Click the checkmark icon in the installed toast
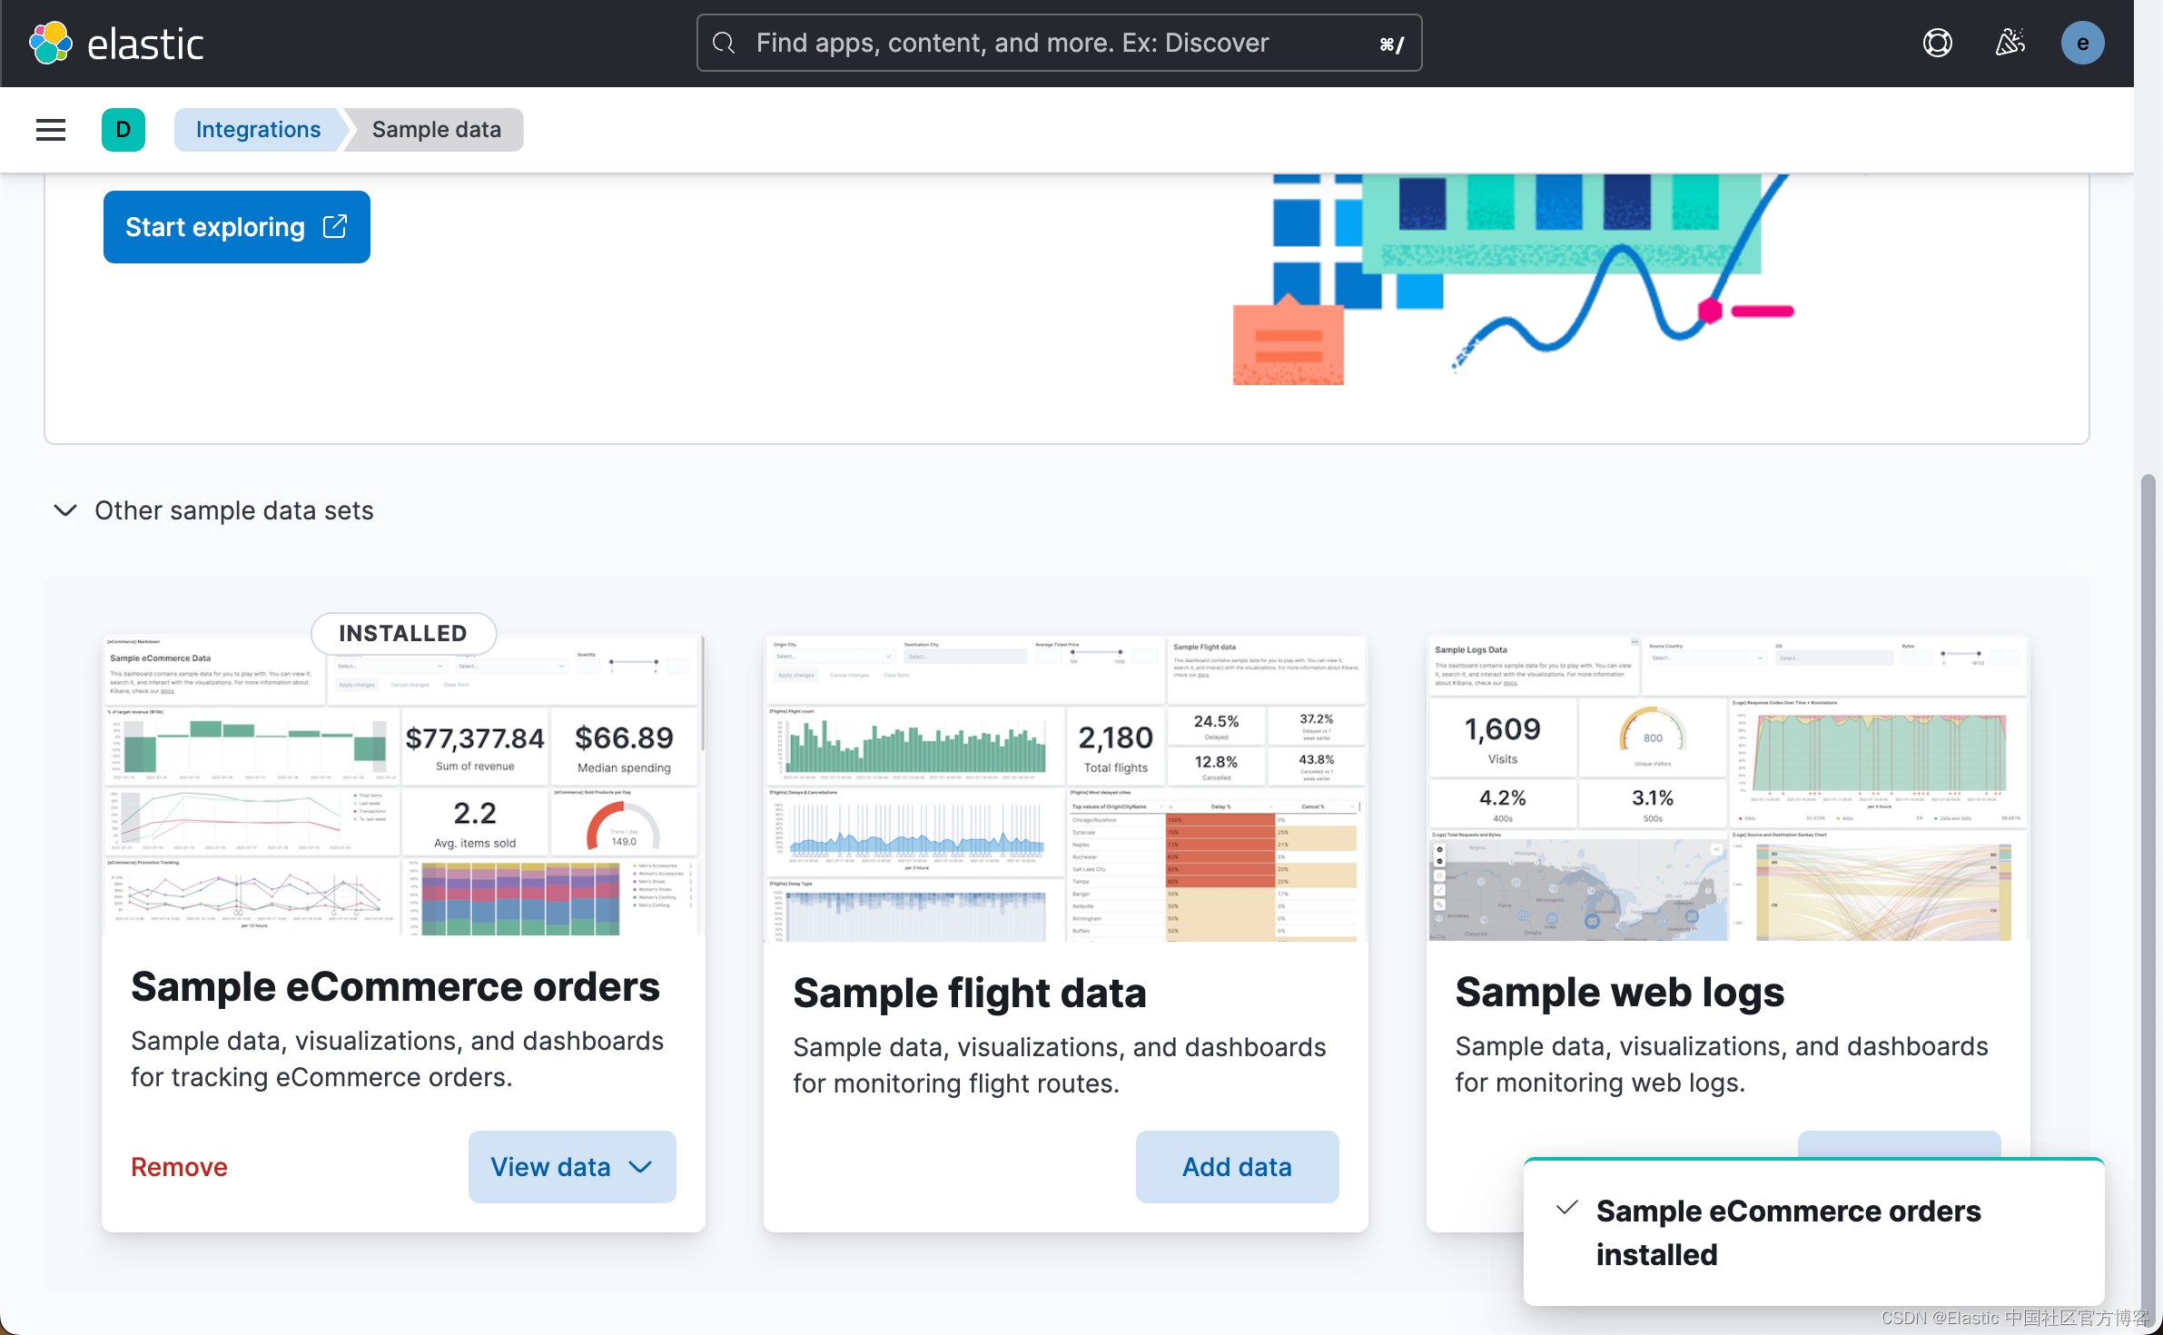Viewport: 2163px width, 1335px height. tap(1566, 1209)
